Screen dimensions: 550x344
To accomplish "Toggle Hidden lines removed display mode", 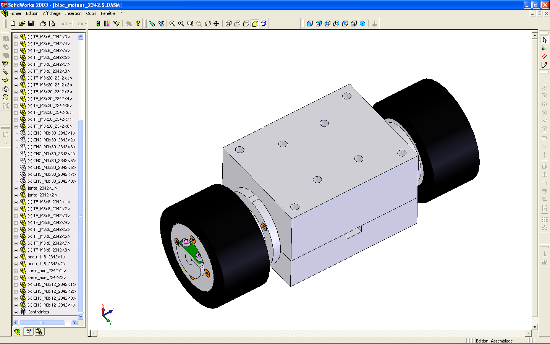I will (246, 24).
